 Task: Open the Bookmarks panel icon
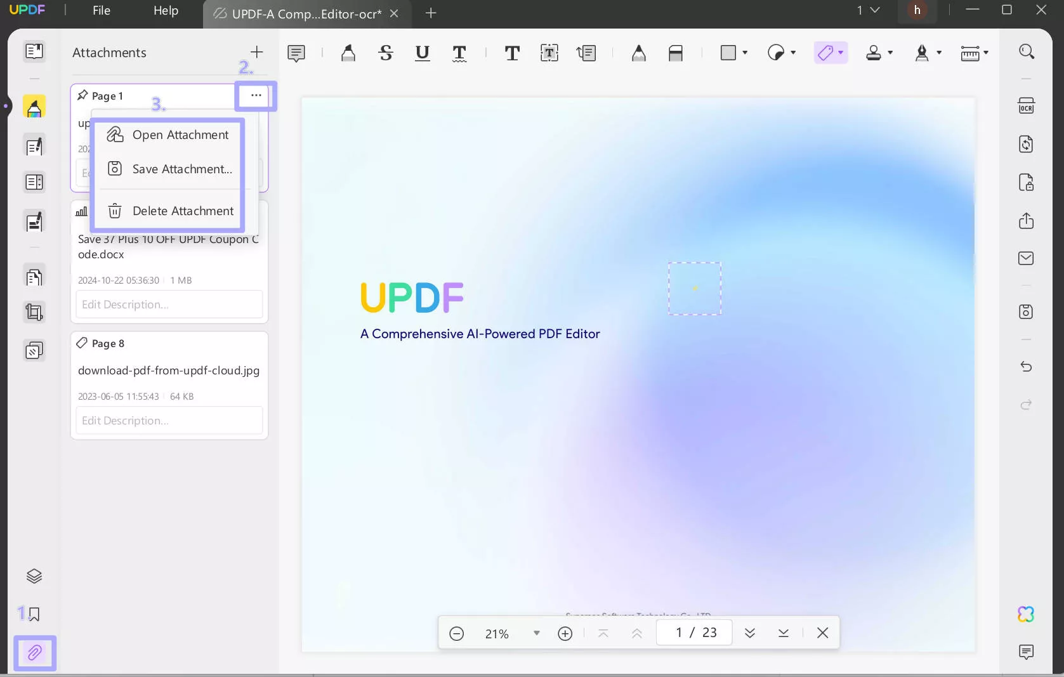34,614
